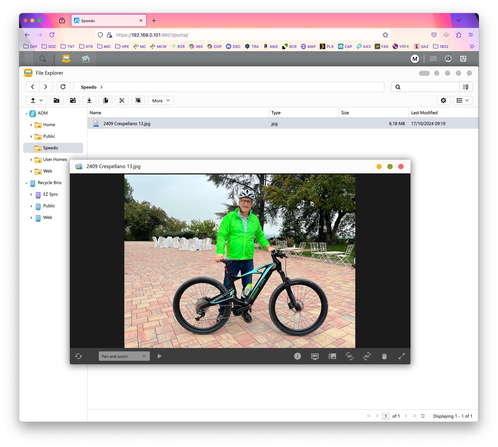Open the ADM notifications speech-bubble icon
The height and width of the screenshot is (447, 498).
(433, 59)
